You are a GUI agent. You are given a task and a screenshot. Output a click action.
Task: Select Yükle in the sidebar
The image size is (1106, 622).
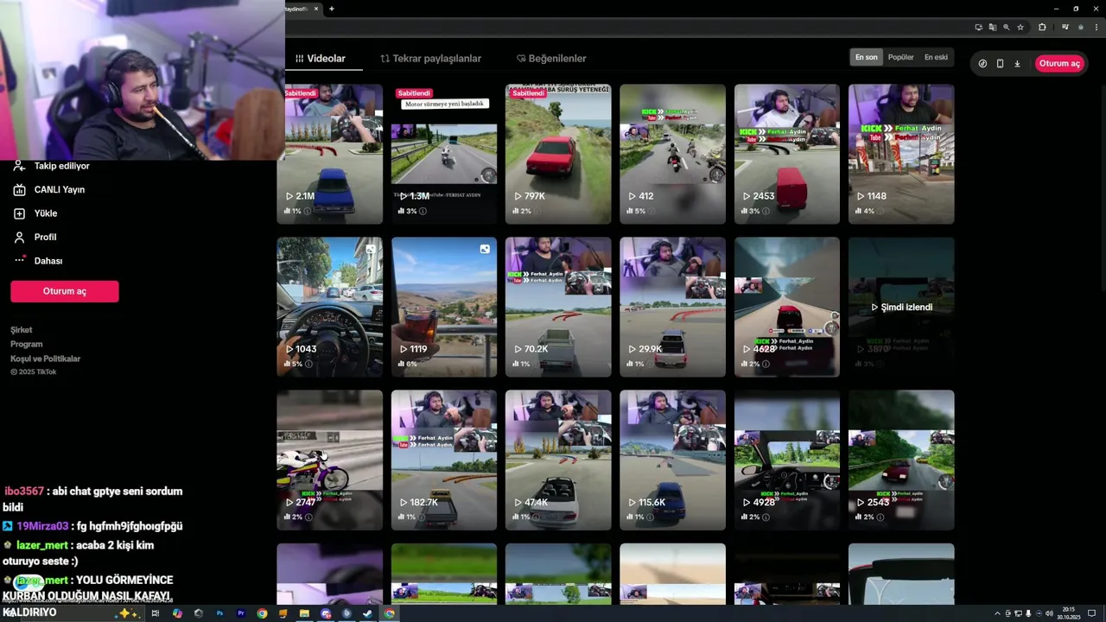(35, 213)
